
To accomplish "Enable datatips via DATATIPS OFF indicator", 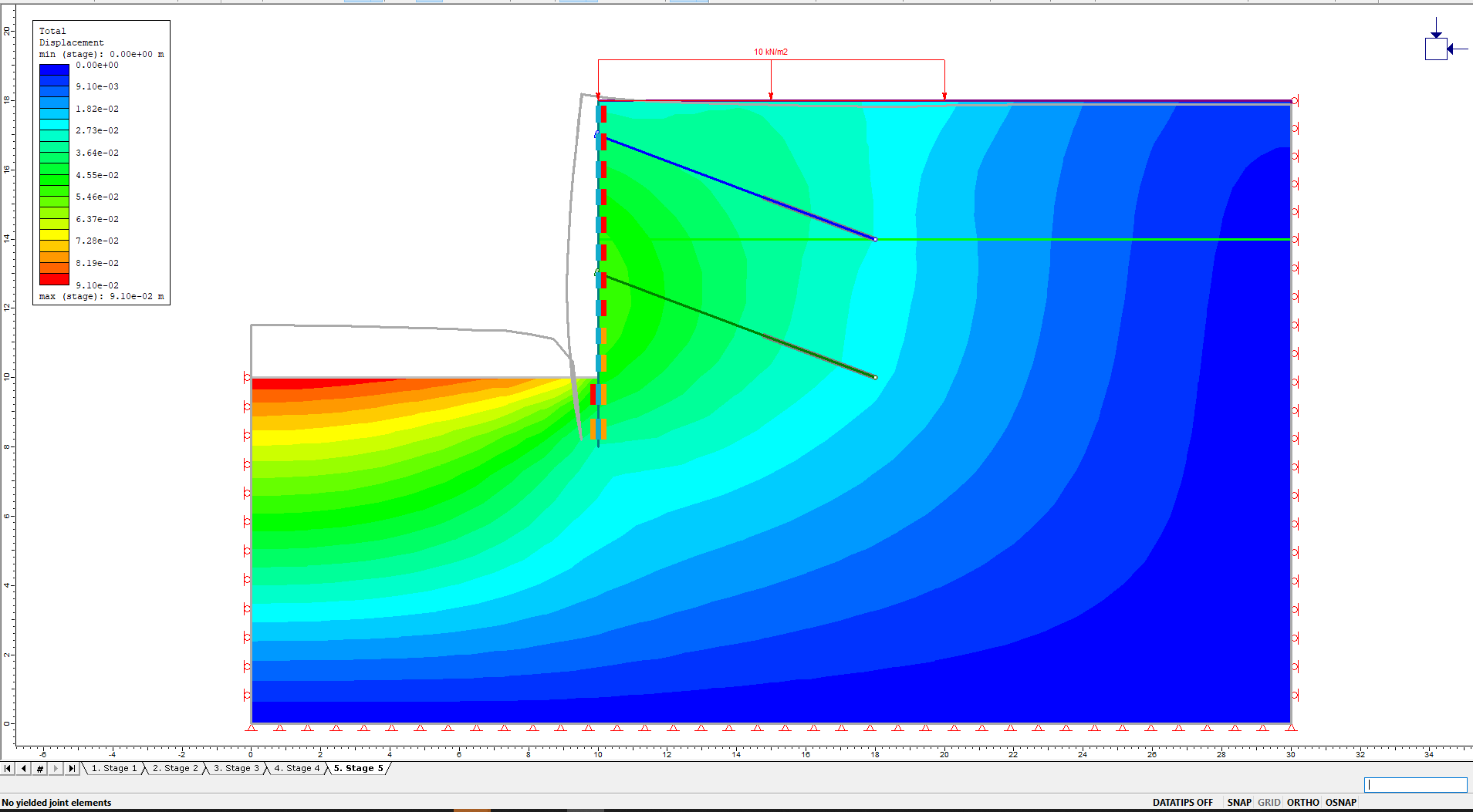I will click(x=1182, y=802).
